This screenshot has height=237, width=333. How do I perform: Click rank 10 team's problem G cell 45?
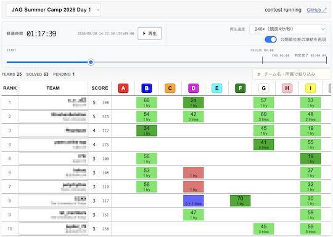(x=263, y=229)
